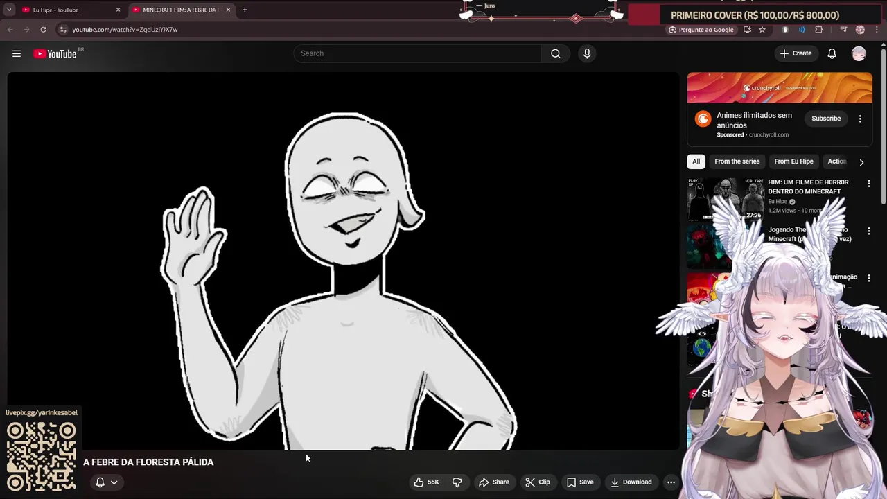Select the Action filter chip
This screenshot has width=887, height=499.
[x=837, y=161]
